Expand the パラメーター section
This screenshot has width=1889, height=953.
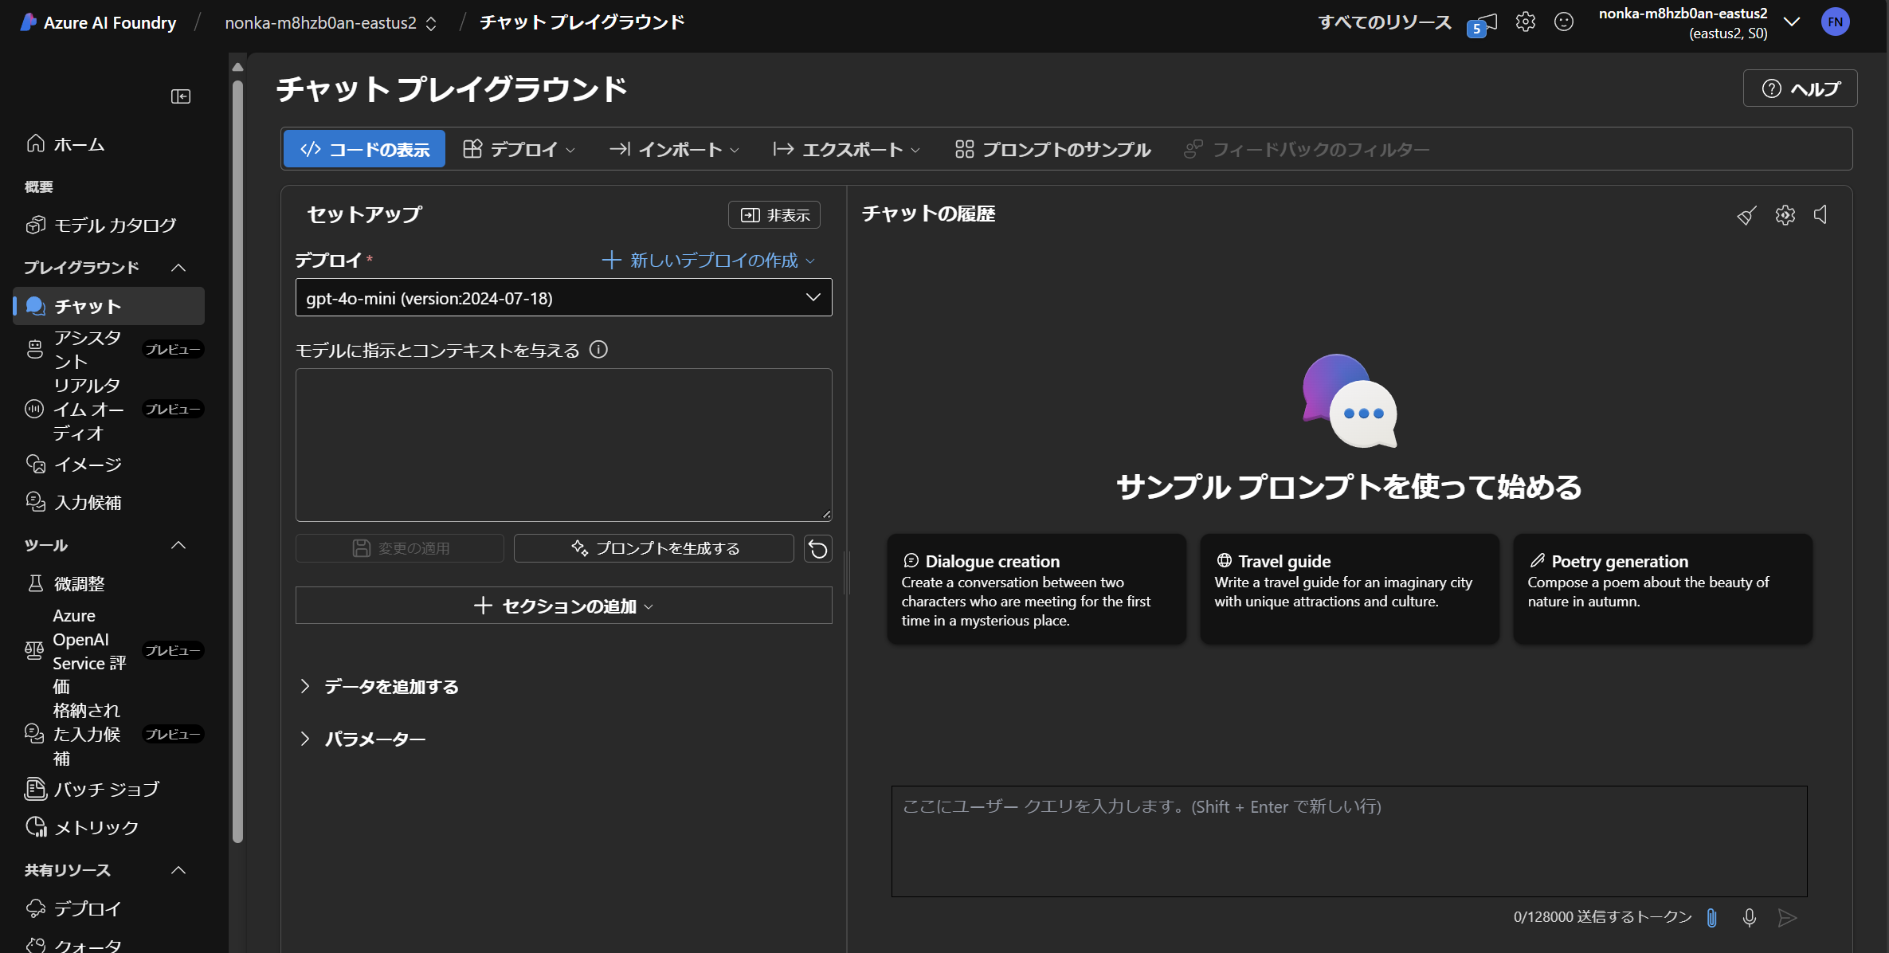coord(374,739)
